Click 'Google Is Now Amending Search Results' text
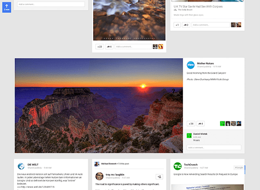Viewport: 260px width, 190px height. coord(205,174)
